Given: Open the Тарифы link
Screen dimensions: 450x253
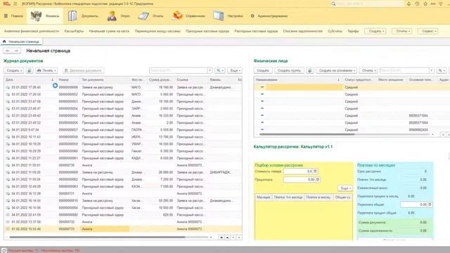Looking at the screenshot, I should (x=353, y=31).
